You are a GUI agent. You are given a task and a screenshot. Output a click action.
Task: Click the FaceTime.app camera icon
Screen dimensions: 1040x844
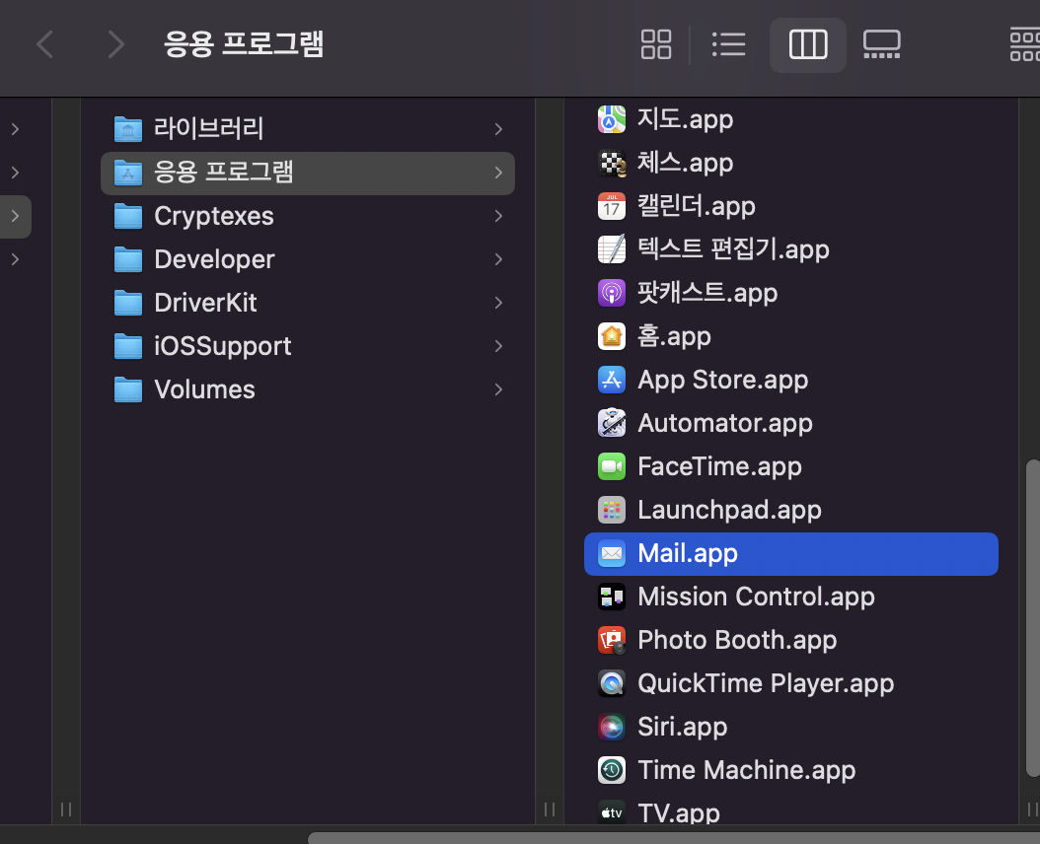[x=612, y=466]
